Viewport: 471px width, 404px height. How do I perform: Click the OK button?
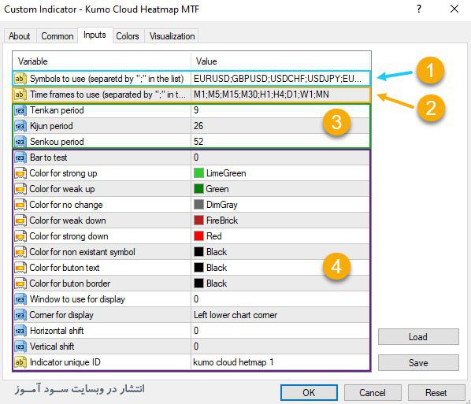click(x=309, y=393)
